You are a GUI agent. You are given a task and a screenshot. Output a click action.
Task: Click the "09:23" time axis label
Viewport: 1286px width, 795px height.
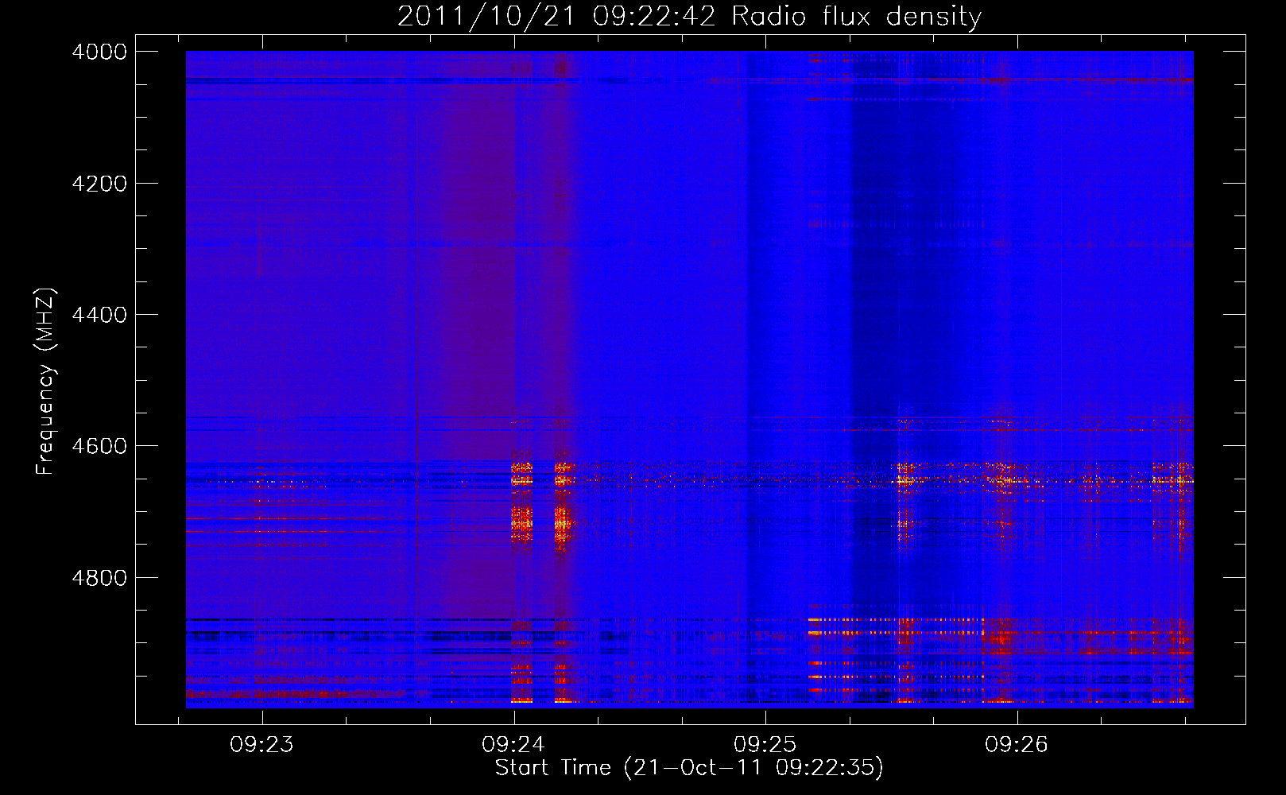tap(261, 745)
